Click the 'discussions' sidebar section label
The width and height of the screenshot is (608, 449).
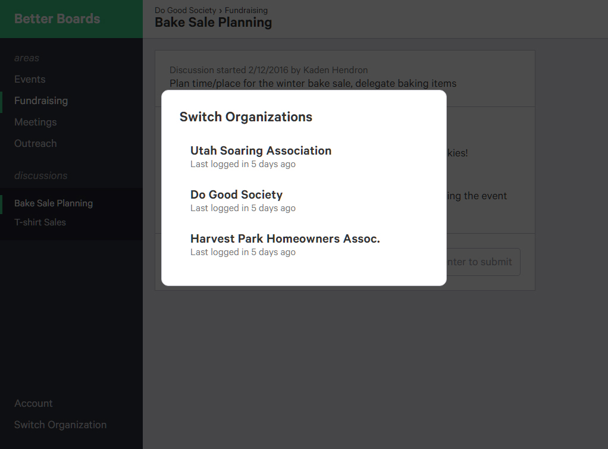(x=40, y=175)
